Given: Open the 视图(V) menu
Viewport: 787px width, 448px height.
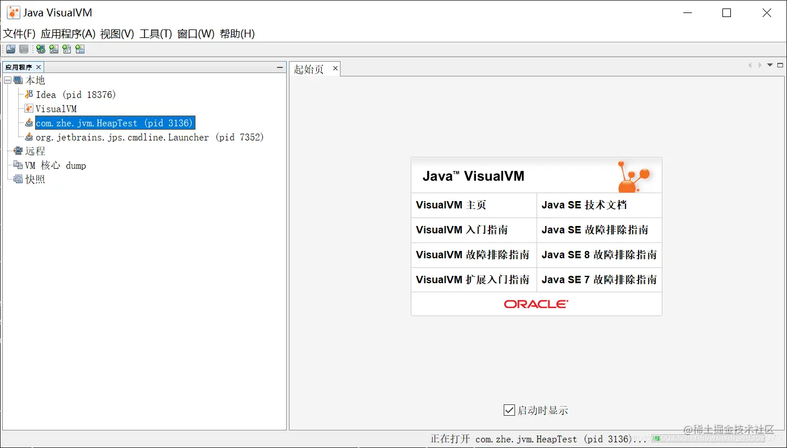Looking at the screenshot, I should [x=117, y=34].
